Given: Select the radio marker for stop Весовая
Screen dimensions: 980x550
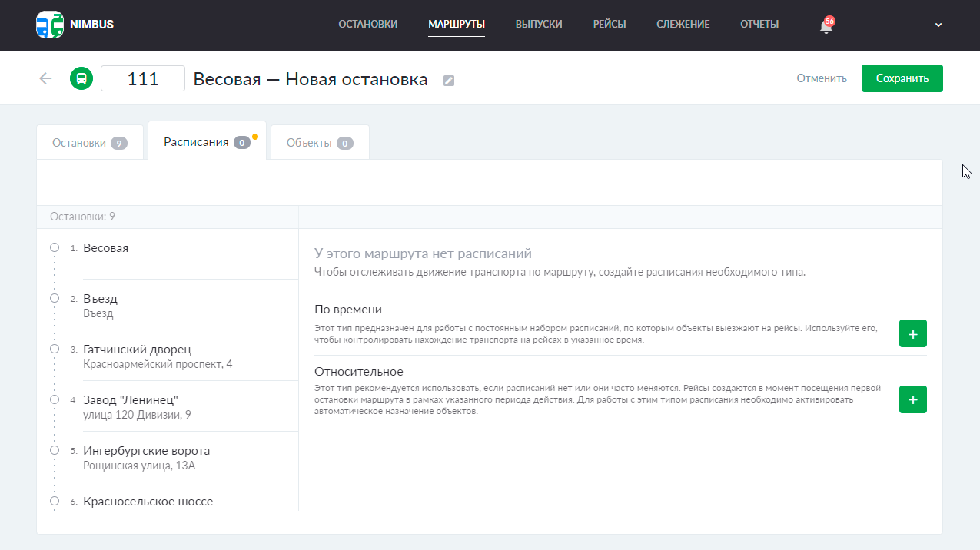Looking at the screenshot, I should tap(54, 247).
